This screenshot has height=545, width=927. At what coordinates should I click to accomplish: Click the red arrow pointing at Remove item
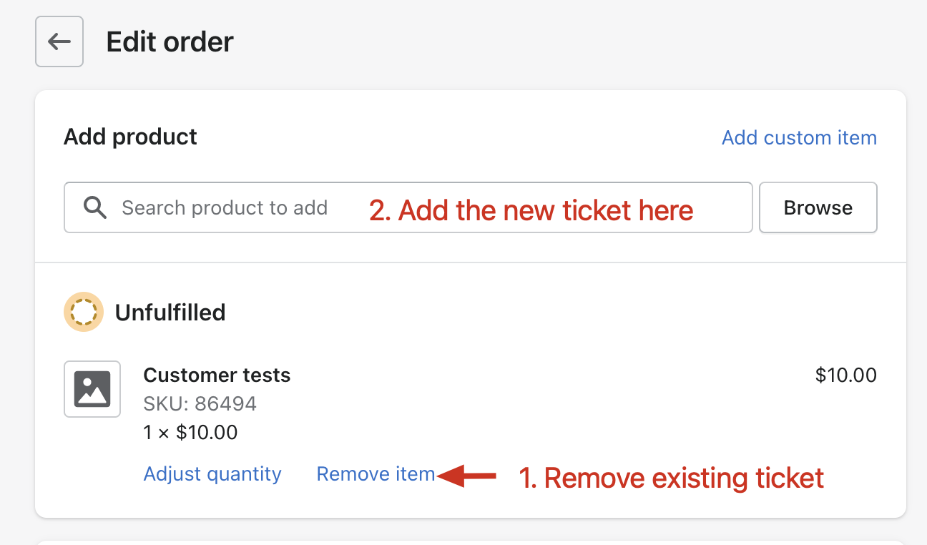pyautogui.click(x=467, y=476)
